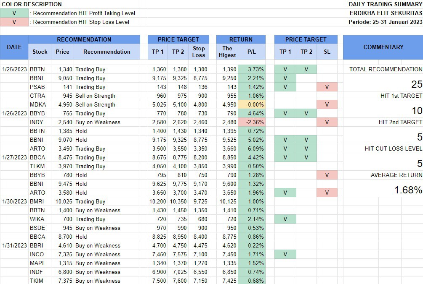Select the 1/30/2023 date cell

pyautogui.click(x=14, y=201)
